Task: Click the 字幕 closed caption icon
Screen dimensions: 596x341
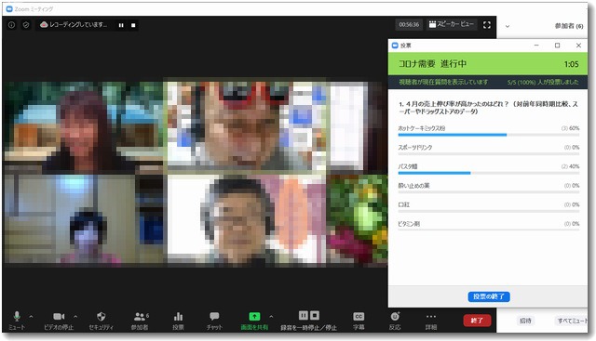Action: (359, 316)
